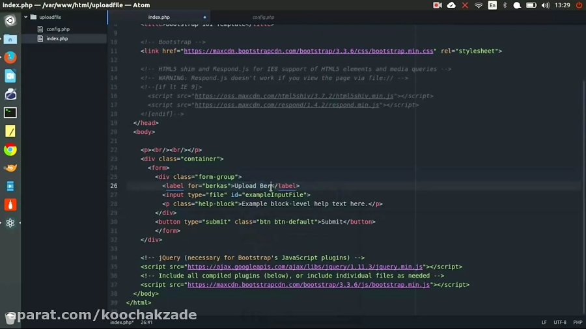Open the messaging chat bubble indicator
The width and height of the screenshot is (586, 329).
[x=517, y=5]
